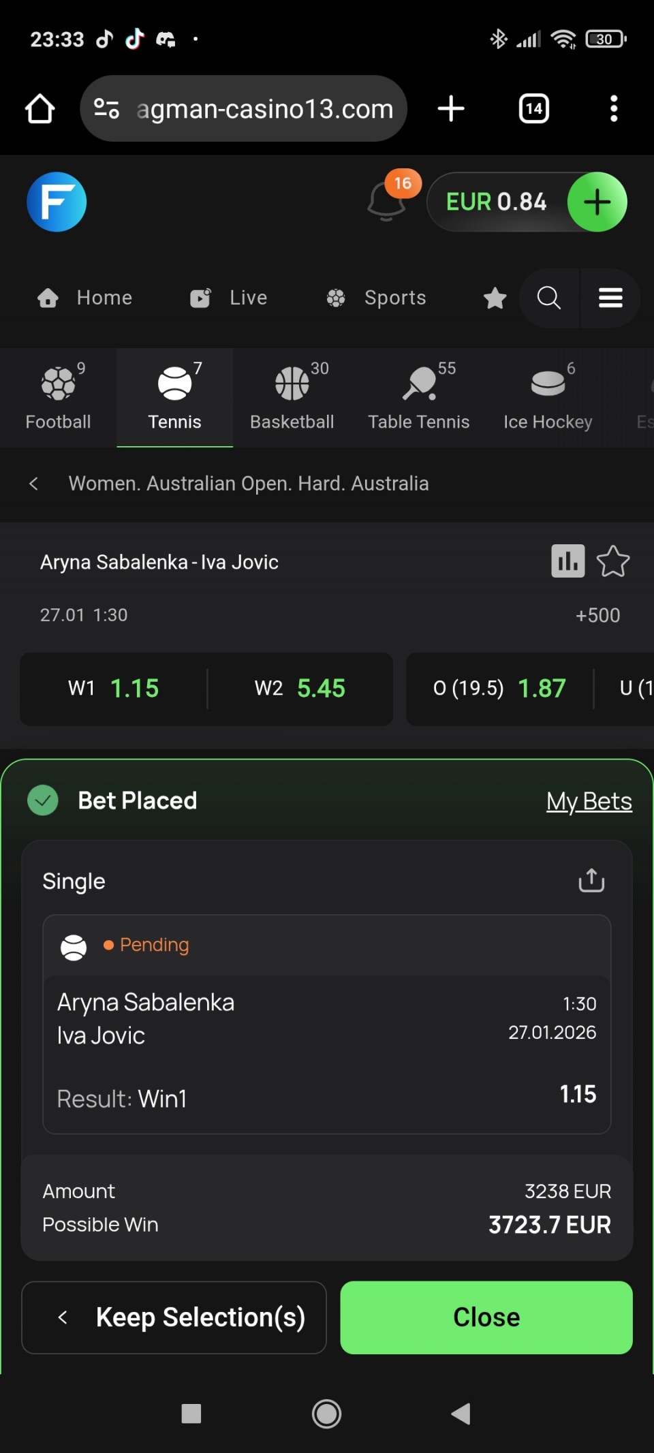654x1453 pixels.
Task: Open match statistics chart icon
Action: [567, 561]
